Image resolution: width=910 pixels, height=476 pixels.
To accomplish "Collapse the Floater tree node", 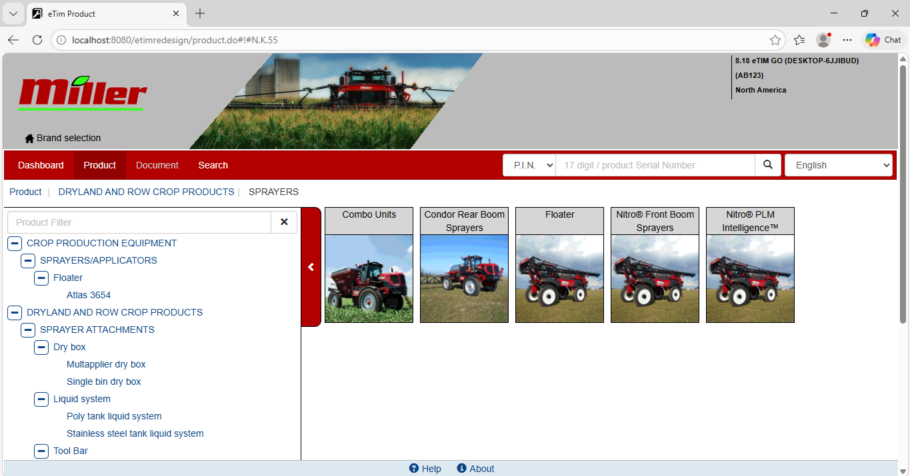I will 41,278.
